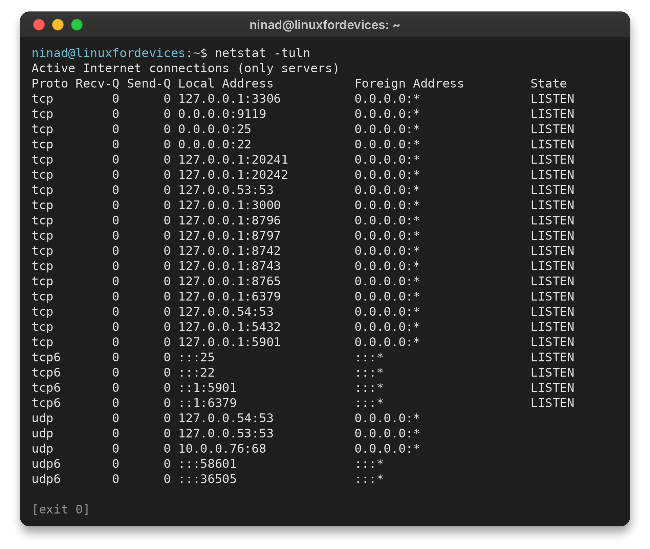Click the Recv-Q column header
650x549 pixels.
coord(97,83)
